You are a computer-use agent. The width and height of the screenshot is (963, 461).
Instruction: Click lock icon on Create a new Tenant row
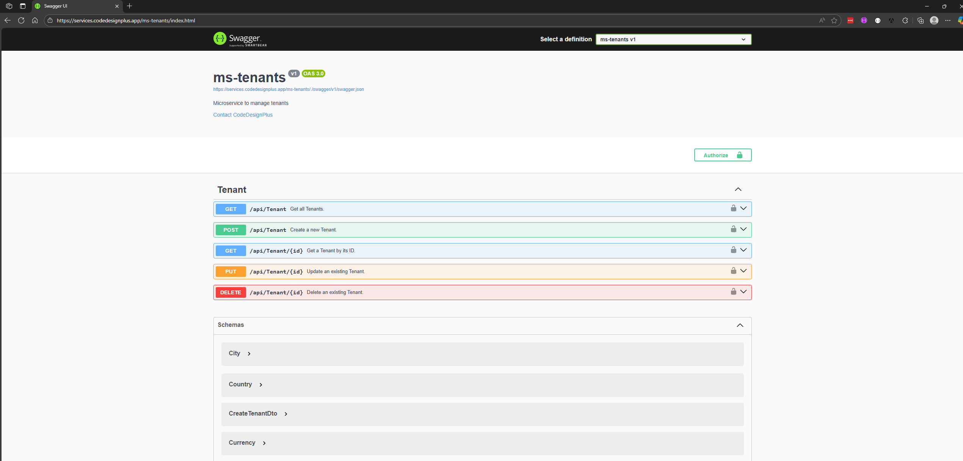click(733, 229)
